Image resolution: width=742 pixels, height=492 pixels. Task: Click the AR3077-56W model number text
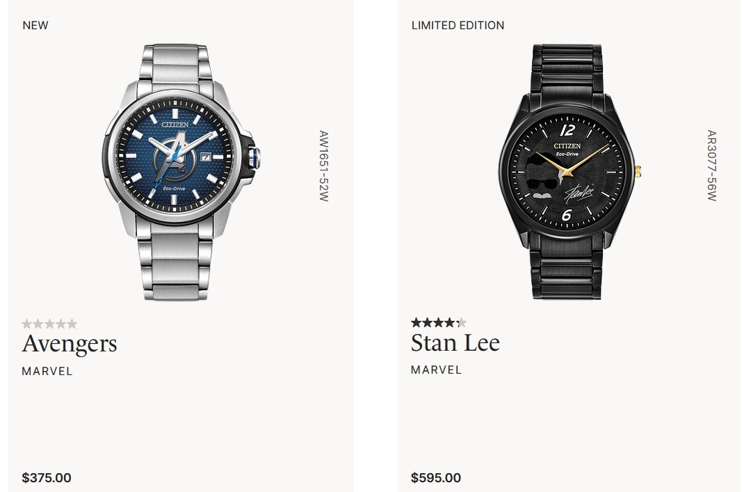711,165
